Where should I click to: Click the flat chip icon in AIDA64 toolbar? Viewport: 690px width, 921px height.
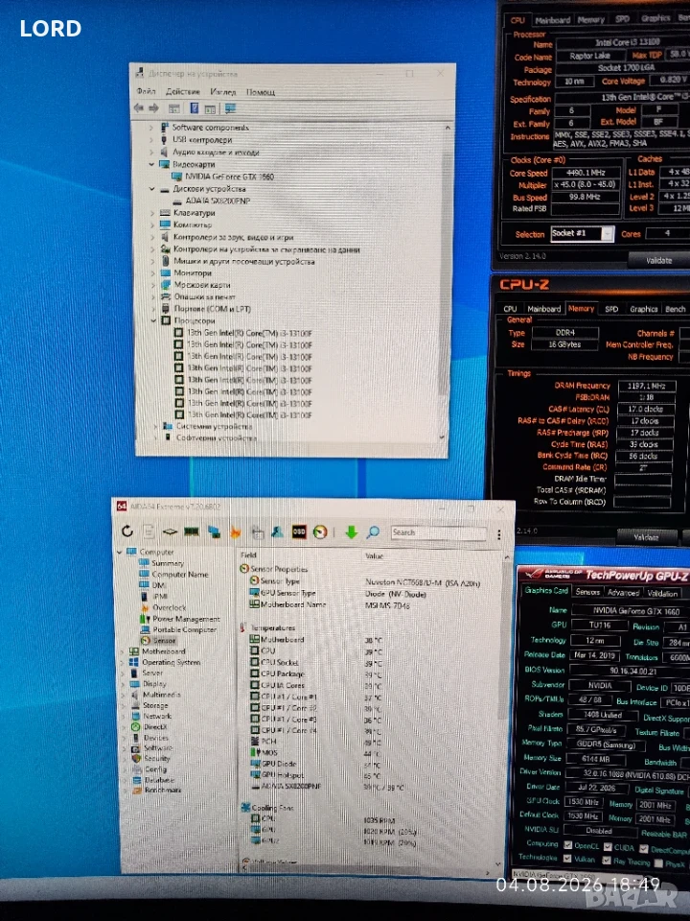170,531
